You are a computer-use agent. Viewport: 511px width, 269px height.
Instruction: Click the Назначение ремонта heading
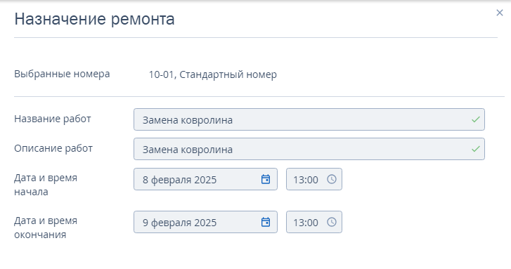(x=94, y=19)
